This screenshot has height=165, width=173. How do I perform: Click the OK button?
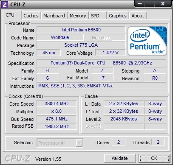click(x=154, y=158)
